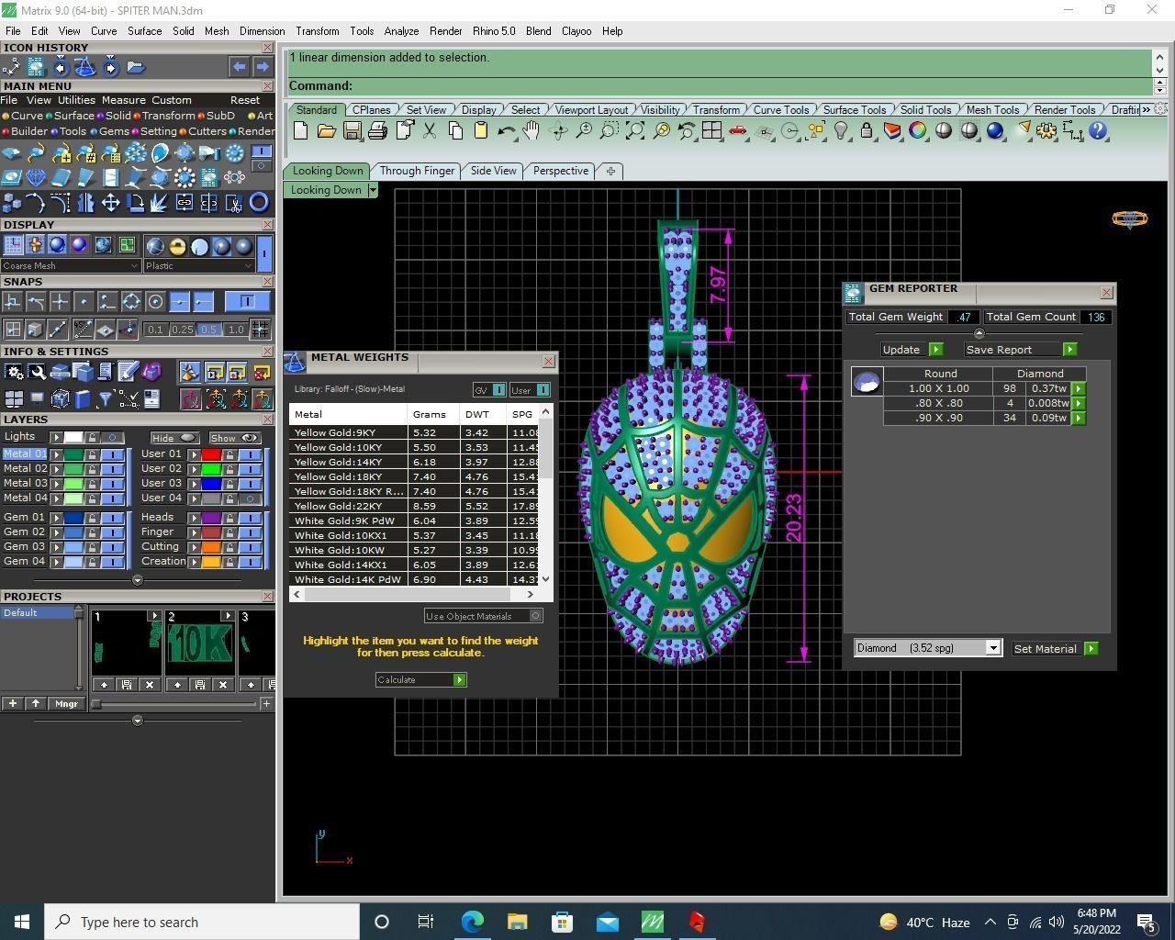Image resolution: width=1175 pixels, height=940 pixels.
Task: Click the Save floppy disk toolbar icon
Action: click(352, 131)
